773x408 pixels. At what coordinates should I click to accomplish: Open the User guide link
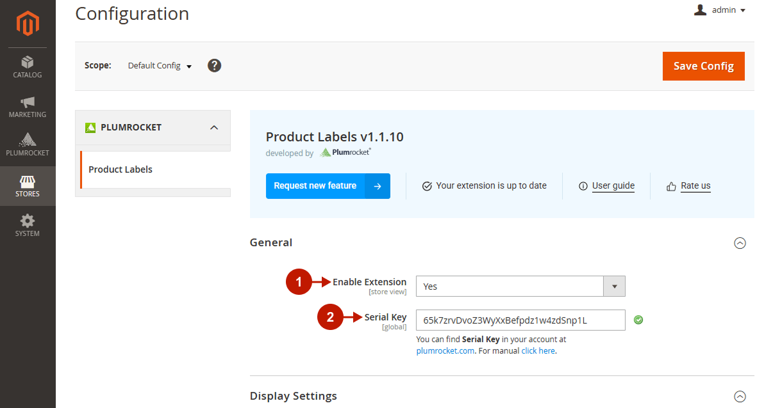(613, 186)
